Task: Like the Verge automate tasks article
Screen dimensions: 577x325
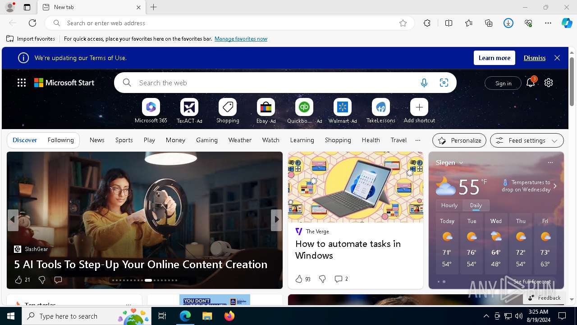Action: tap(299, 279)
